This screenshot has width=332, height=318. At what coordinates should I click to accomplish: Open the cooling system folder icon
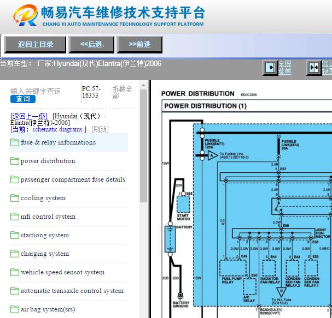coord(15,198)
